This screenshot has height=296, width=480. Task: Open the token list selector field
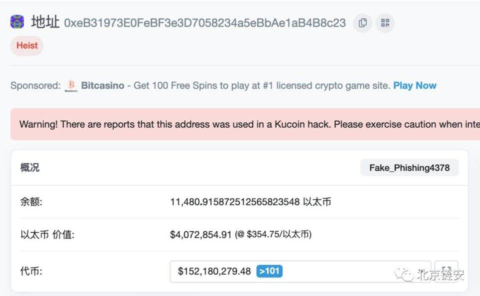pyautogui.click(x=300, y=271)
